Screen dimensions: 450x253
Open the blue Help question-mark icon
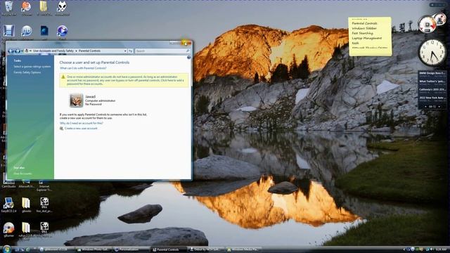[189, 58]
